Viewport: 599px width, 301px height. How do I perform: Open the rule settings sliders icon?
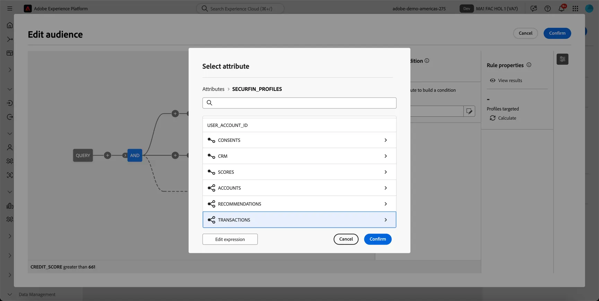click(x=562, y=59)
